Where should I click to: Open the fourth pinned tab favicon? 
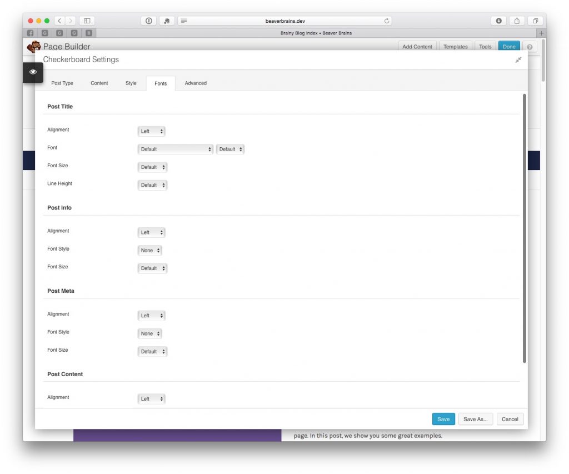(74, 33)
